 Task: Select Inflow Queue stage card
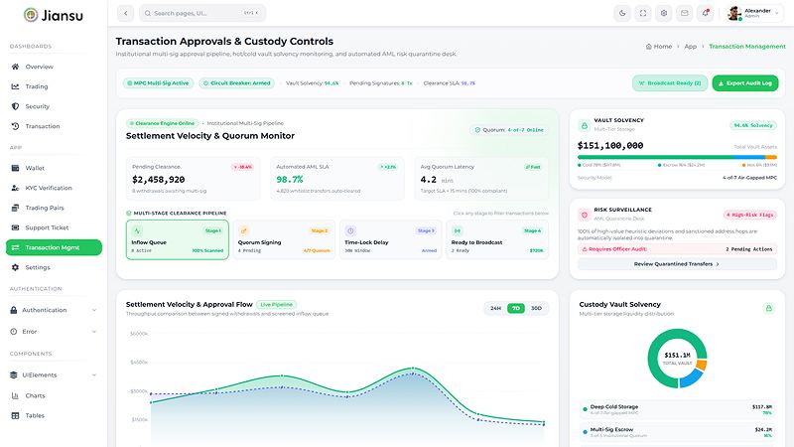[178, 239]
